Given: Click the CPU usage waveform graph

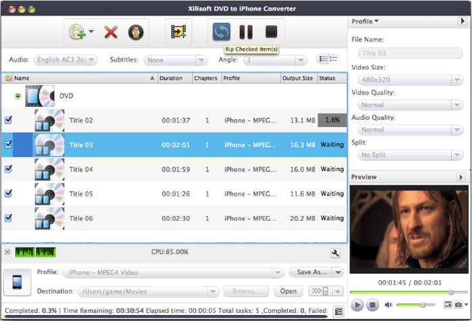Looking at the screenshot, I should [x=35, y=252].
